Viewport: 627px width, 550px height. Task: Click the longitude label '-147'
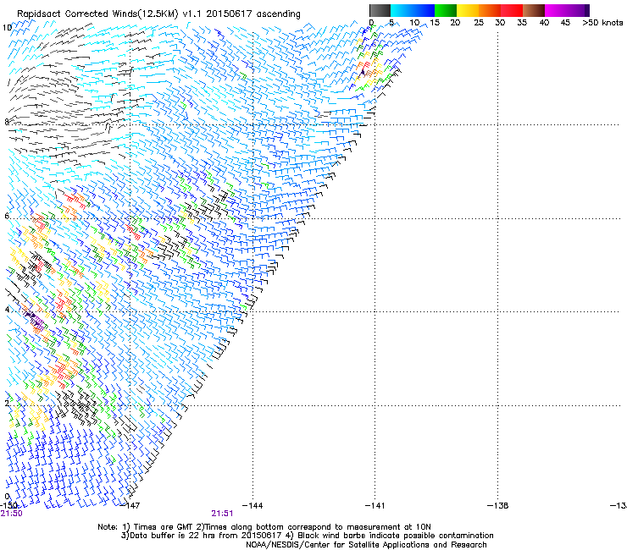(x=130, y=505)
